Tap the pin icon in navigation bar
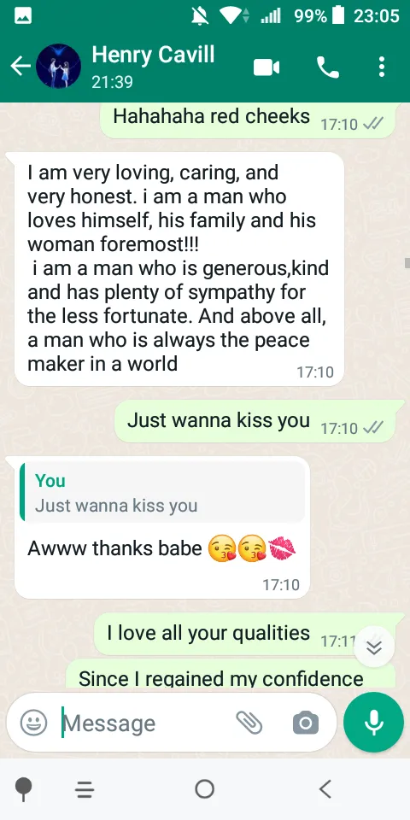 point(24,789)
